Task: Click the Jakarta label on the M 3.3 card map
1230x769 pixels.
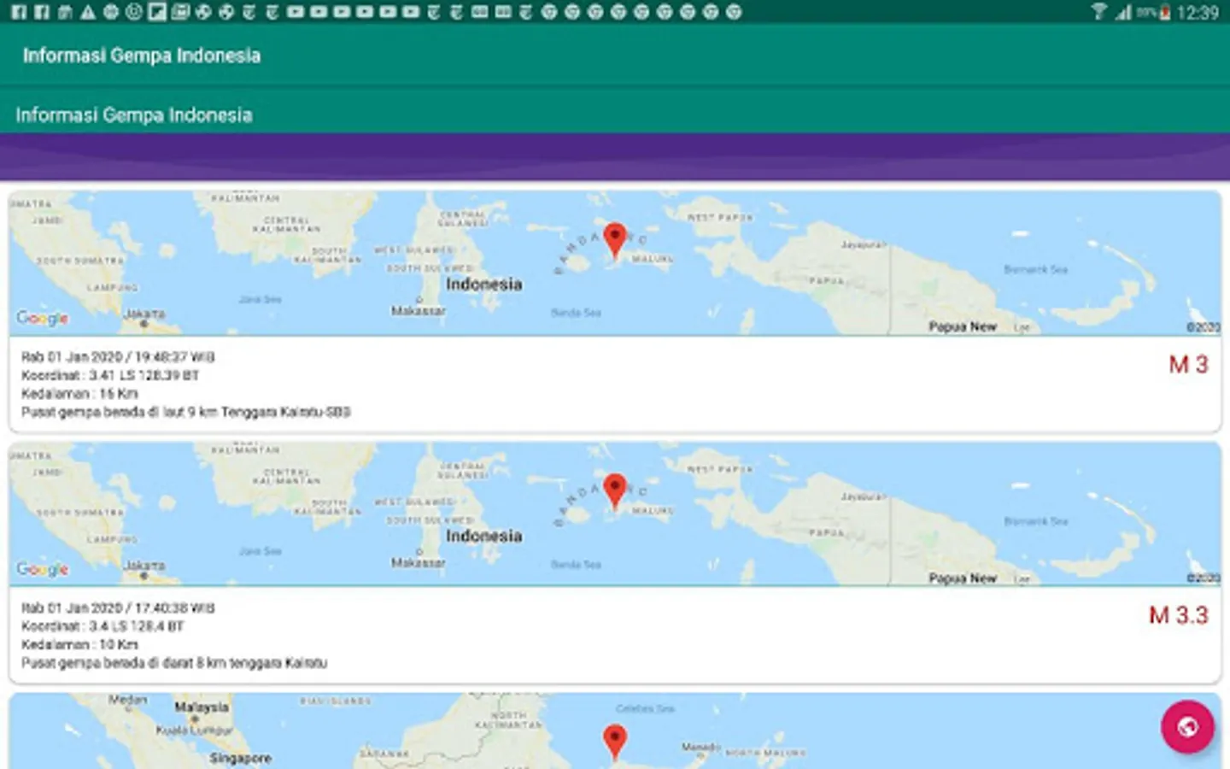Action: click(144, 566)
